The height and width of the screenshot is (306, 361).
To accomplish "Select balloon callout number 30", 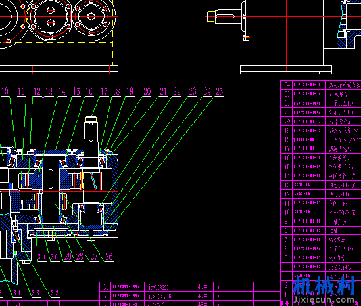I will [55, 257].
